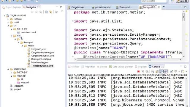Image resolution: width=190 pixels, height=107 pixels.
Task: Close the TransportEJB... editor tab
Action: point(159,7)
